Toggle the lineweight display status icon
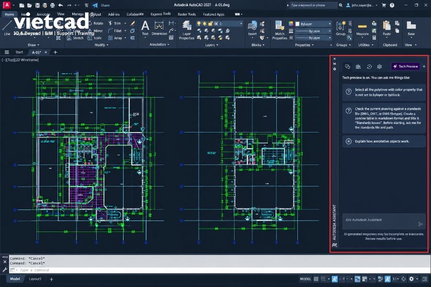Viewport: 431px width, 287px height. (x=365, y=279)
